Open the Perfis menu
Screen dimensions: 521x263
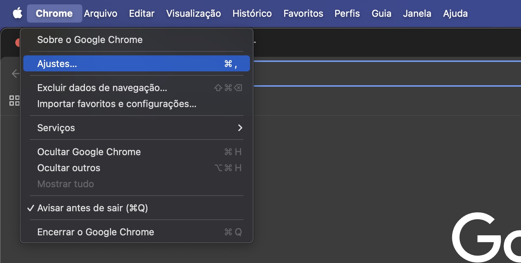(x=347, y=13)
